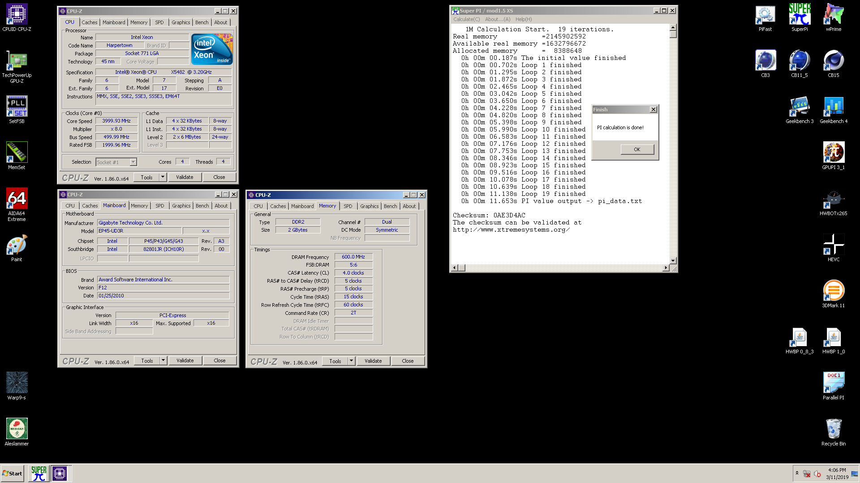Open Bench tab in top CPU-Z window
The image size is (860, 483).
202,22
